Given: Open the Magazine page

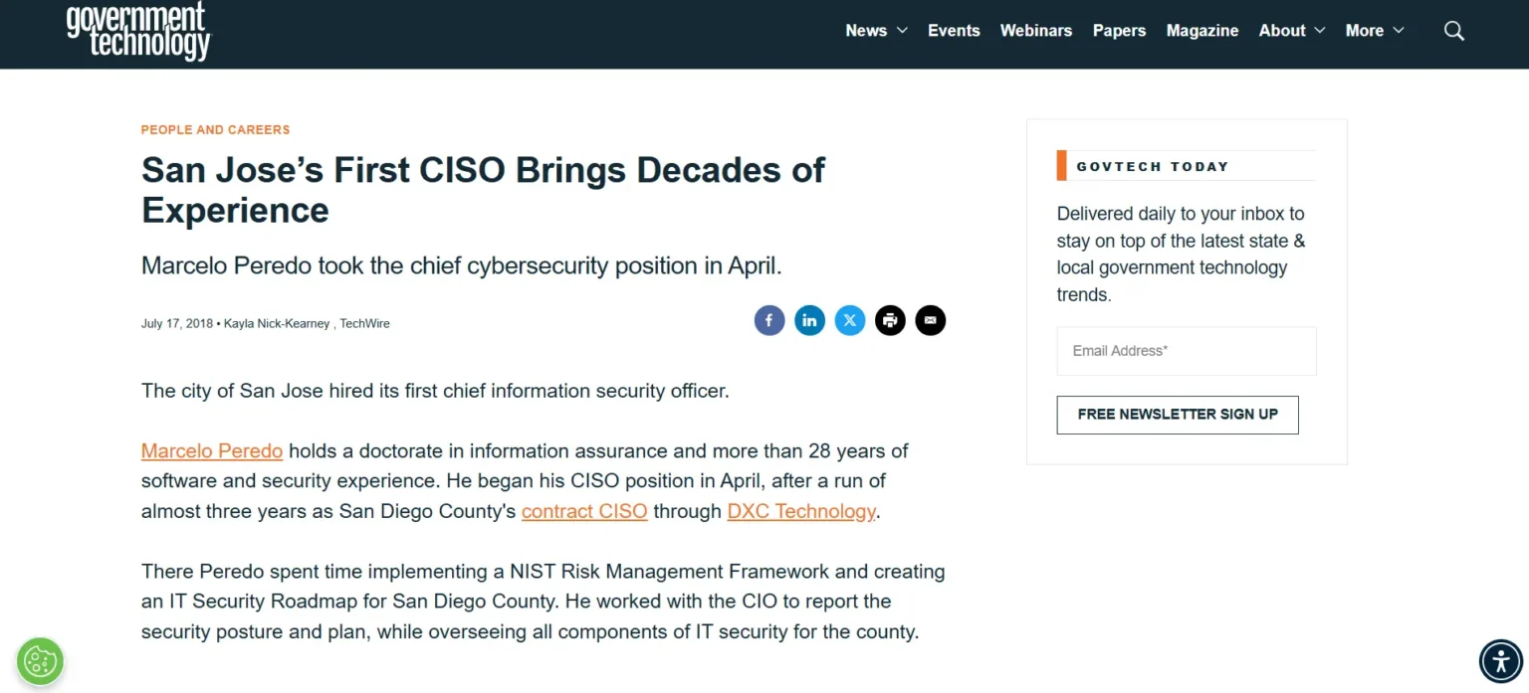Looking at the screenshot, I should (1201, 31).
